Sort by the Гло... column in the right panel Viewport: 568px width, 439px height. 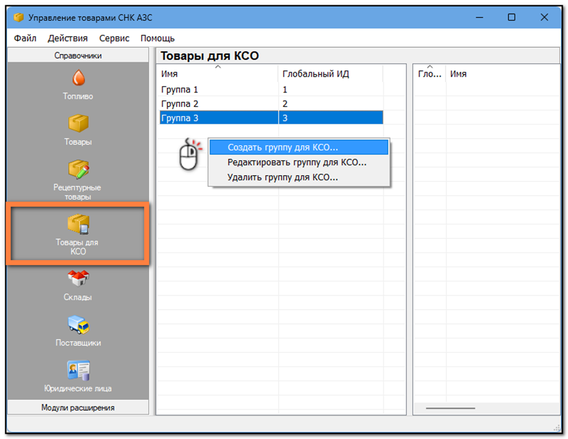click(430, 74)
